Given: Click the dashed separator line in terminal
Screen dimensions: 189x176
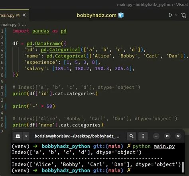Looking at the screenshot, I should click(x=87, y=158).
